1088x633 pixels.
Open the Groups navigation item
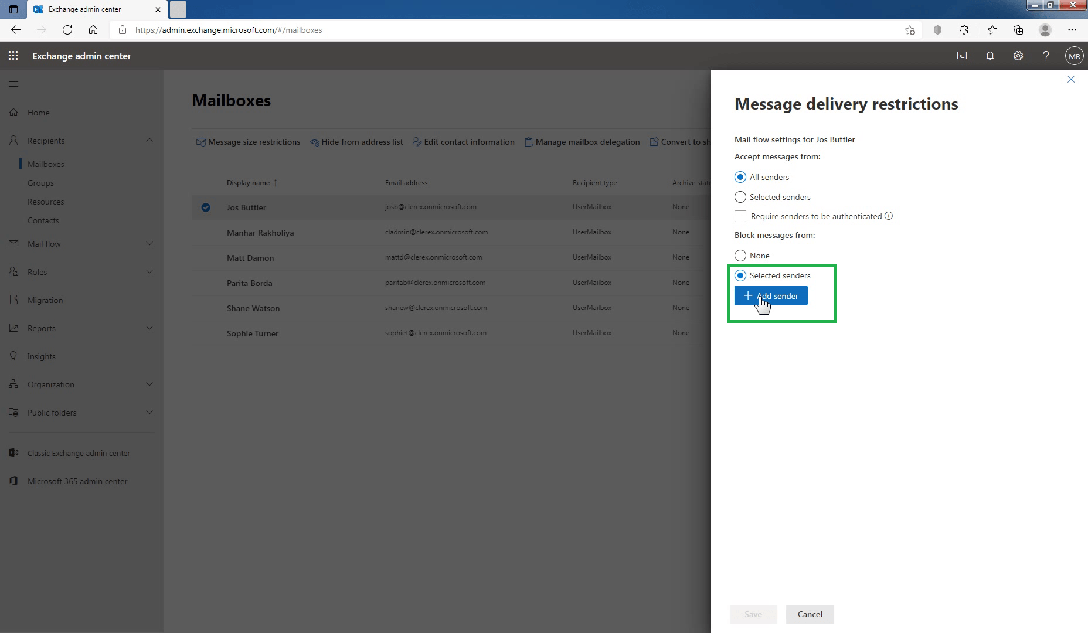(x=40, y=182)
